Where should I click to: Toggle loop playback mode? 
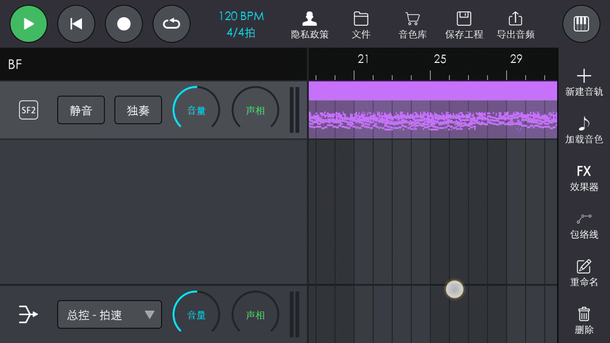172,24
